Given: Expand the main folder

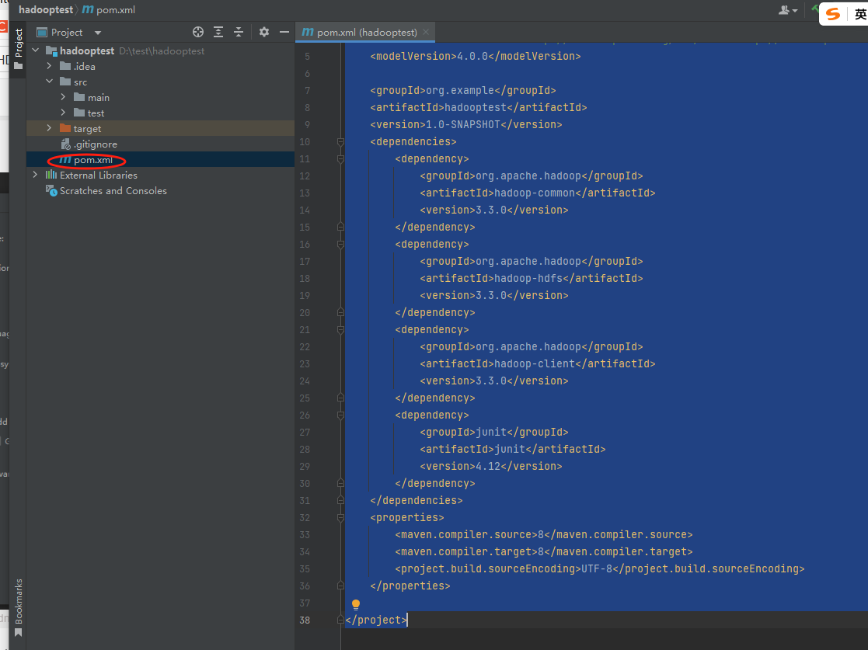Looking at the screenshot, I should pos(63,97).
